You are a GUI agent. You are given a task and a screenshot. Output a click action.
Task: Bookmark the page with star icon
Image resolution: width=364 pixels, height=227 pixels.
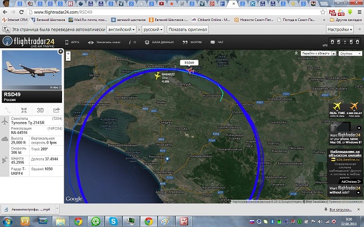click(322, 12)
